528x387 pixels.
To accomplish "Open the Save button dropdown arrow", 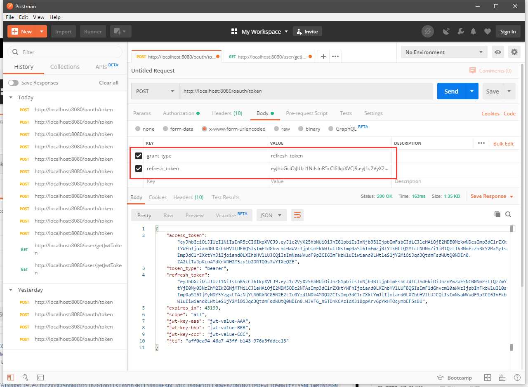I will pos(509,91).
